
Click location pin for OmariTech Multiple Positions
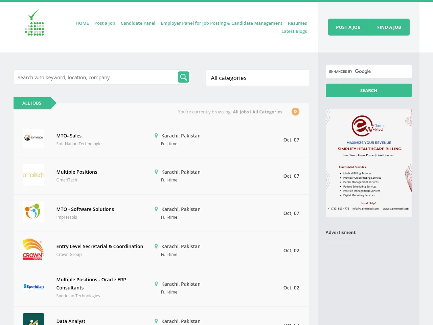point(156,172)
